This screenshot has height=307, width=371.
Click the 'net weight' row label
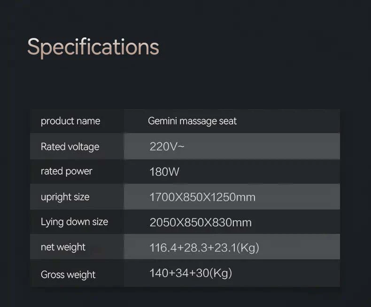63,247
